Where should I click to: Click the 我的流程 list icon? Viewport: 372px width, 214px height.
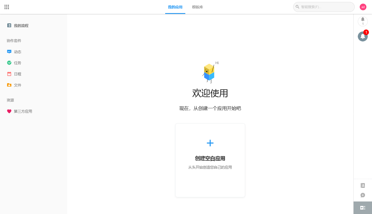(x=9, y=26)
